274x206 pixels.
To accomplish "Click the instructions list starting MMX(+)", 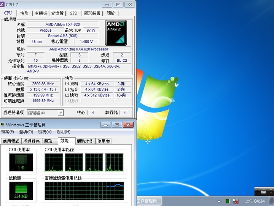I will (79, 69).
